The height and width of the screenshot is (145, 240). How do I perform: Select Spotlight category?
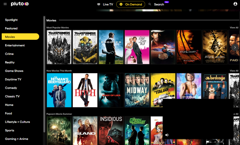click(11, 20)
